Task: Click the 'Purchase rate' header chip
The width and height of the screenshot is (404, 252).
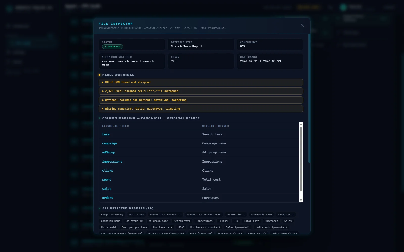Action: [163, 227]
